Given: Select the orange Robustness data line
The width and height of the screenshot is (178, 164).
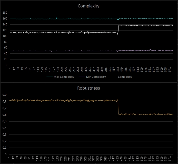Looking at the screenshot, I should [64, 100].
